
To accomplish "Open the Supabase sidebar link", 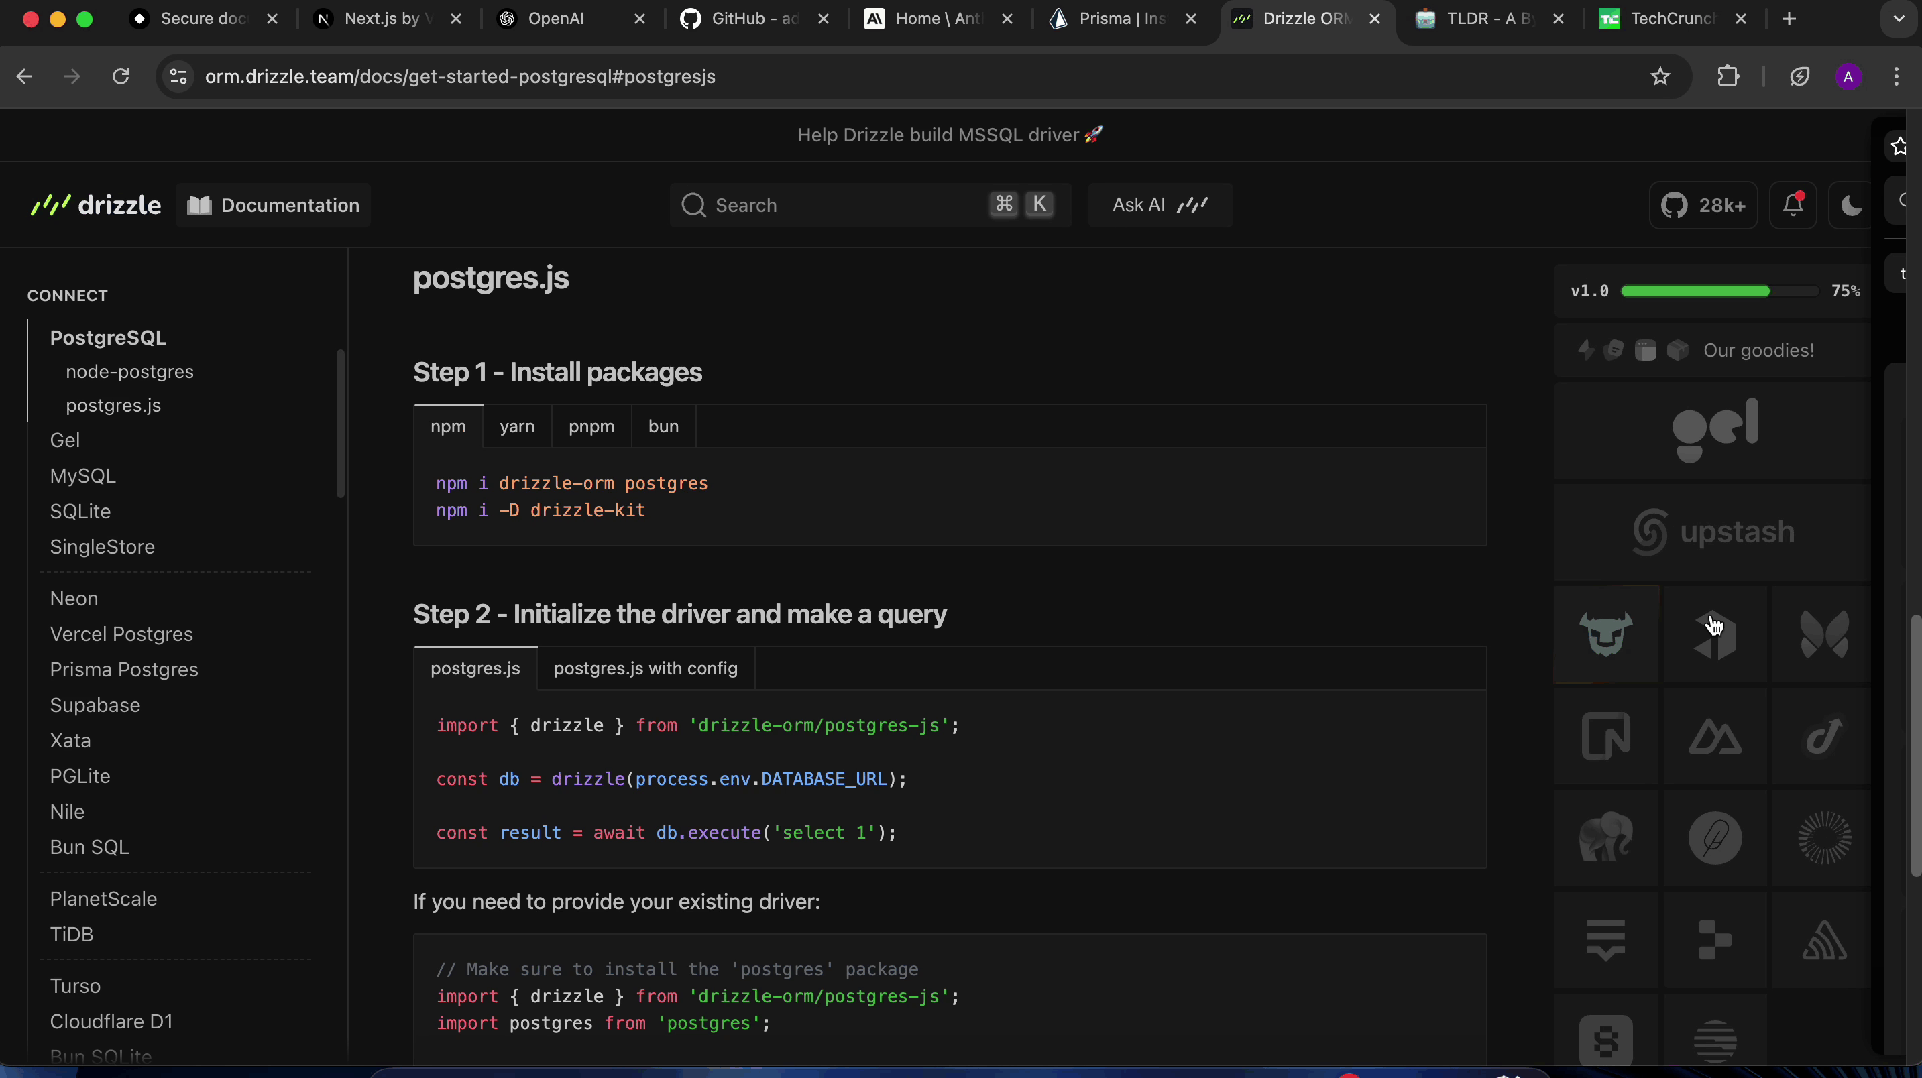I will pyautogui.click(x=95, y=705).
